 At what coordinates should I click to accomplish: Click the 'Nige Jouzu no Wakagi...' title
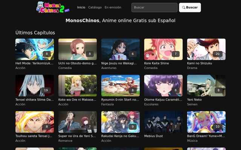(x=119, y=63)
